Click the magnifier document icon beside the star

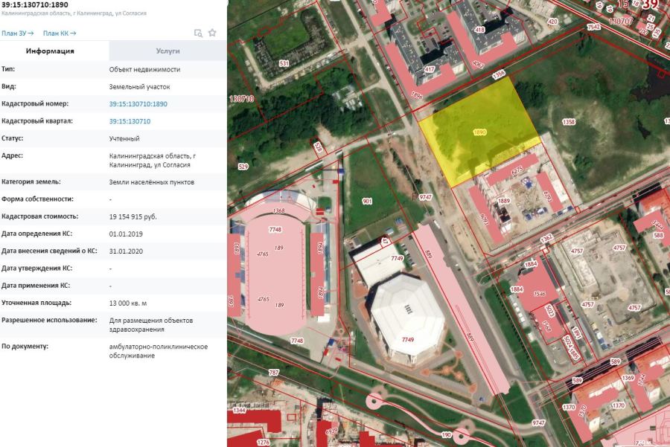(x=198, y=33)
